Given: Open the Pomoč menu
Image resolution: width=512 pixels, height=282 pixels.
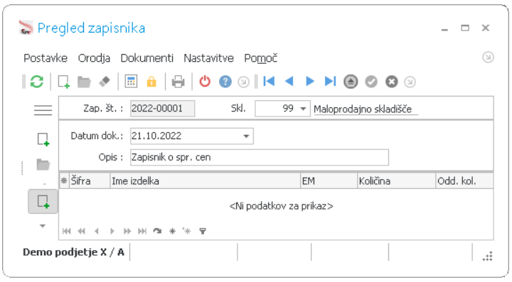Looking at the screenshot, I should click(x=260, y=58).
